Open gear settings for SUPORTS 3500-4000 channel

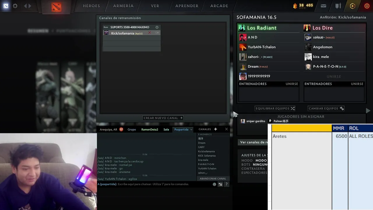pos(157,27)
